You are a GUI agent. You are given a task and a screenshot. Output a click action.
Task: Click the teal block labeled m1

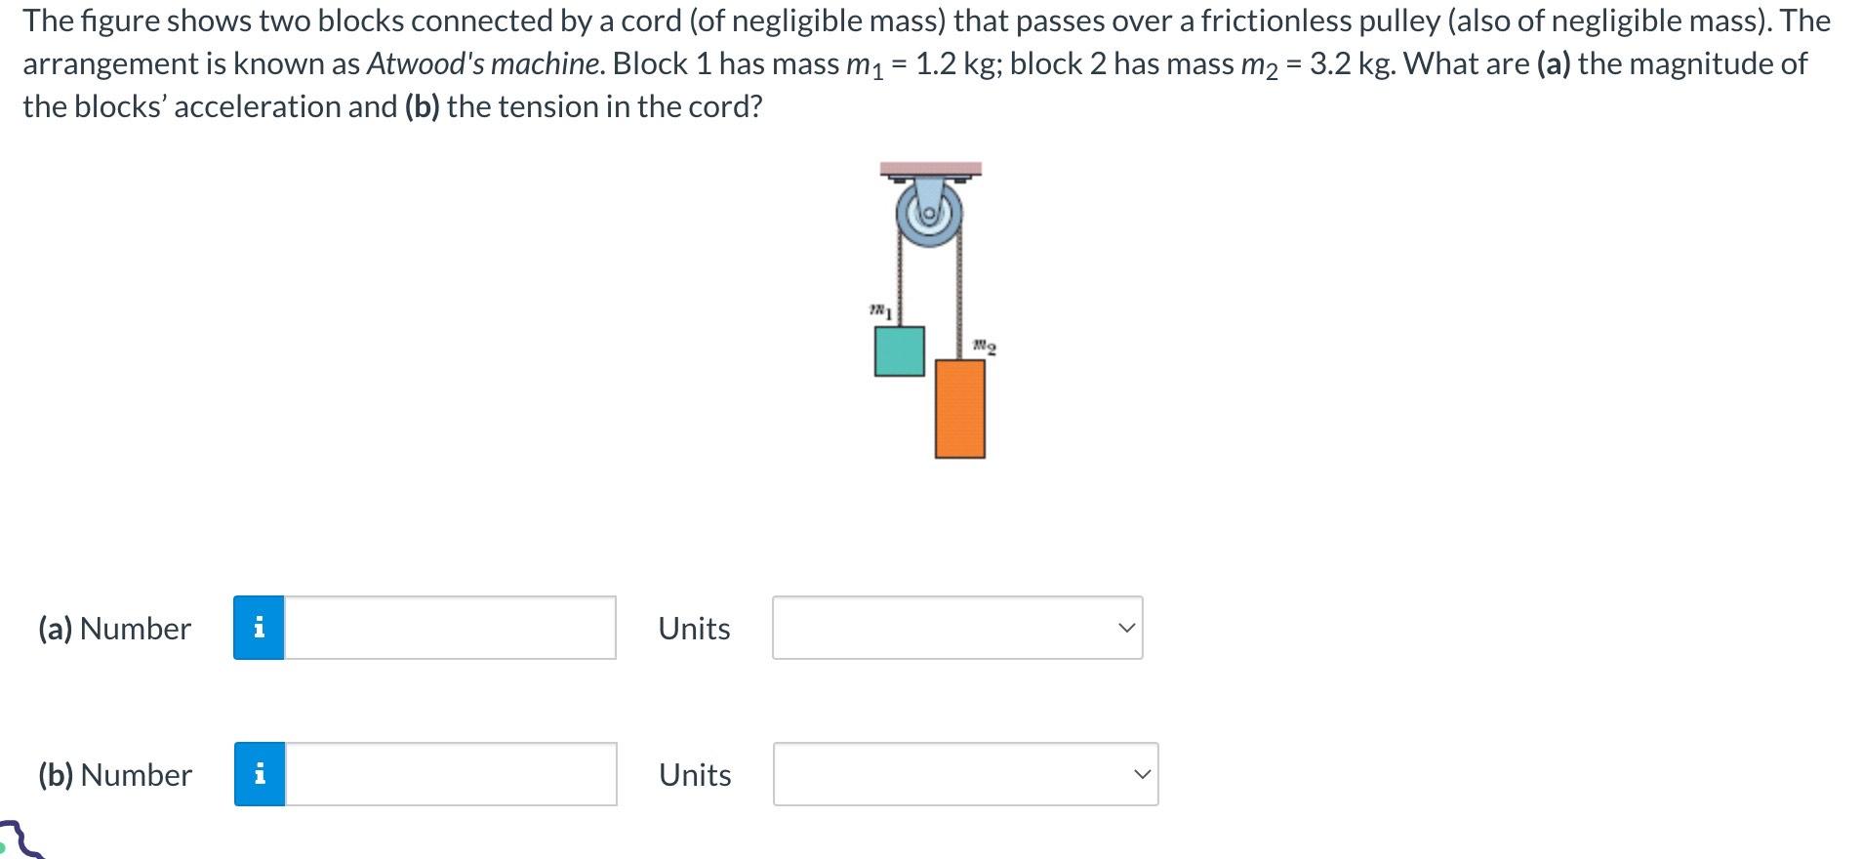[x=898, y=349]
